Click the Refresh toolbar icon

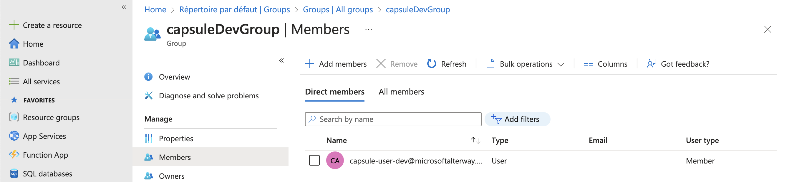(432, 63)
